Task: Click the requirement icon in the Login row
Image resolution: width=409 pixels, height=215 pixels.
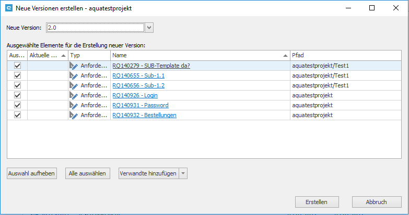Action: click(74, 96)
